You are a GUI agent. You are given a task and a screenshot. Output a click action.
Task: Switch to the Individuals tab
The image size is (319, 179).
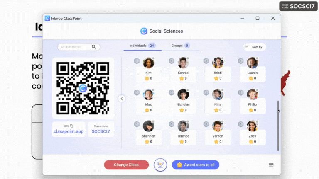pos(142,46)
